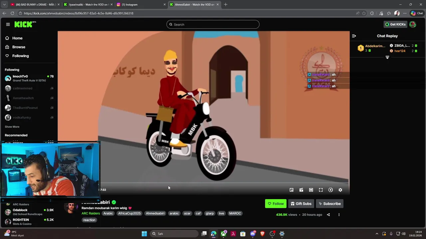
Task: Subscribe to AhmedSabiri
Action: point(329,203)
